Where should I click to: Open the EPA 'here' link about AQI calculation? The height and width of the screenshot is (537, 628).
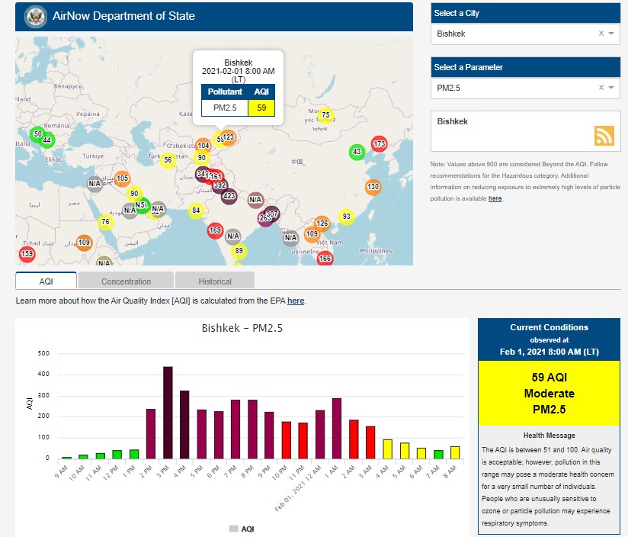[x=296, y=301]
